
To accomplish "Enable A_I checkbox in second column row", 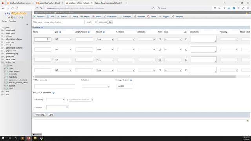I will point(186,50).
